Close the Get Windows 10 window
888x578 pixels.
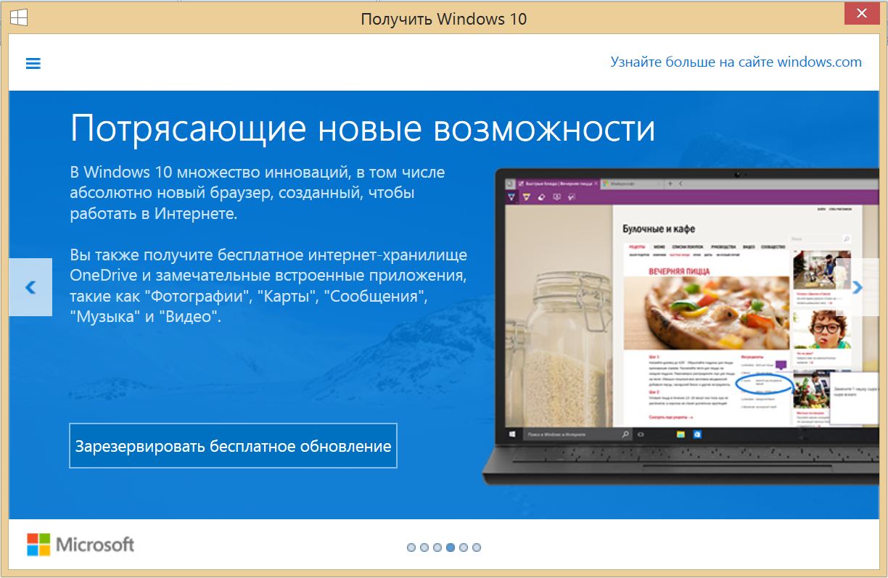860,13
